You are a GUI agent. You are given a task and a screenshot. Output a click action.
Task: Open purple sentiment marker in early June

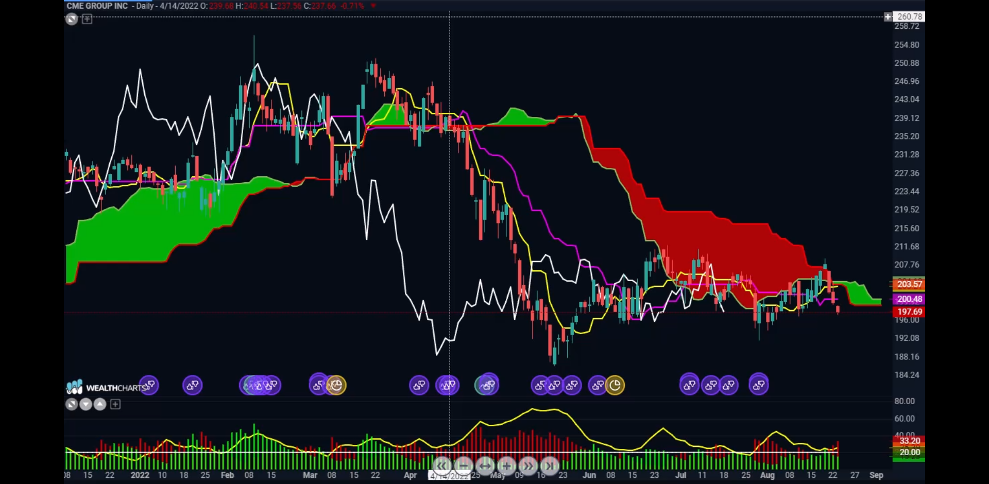pyautogui.click(x=598, y=385)
